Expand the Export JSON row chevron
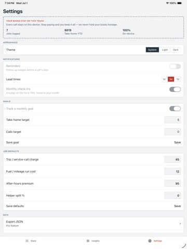The image size is (187, 249). (180, 224)
